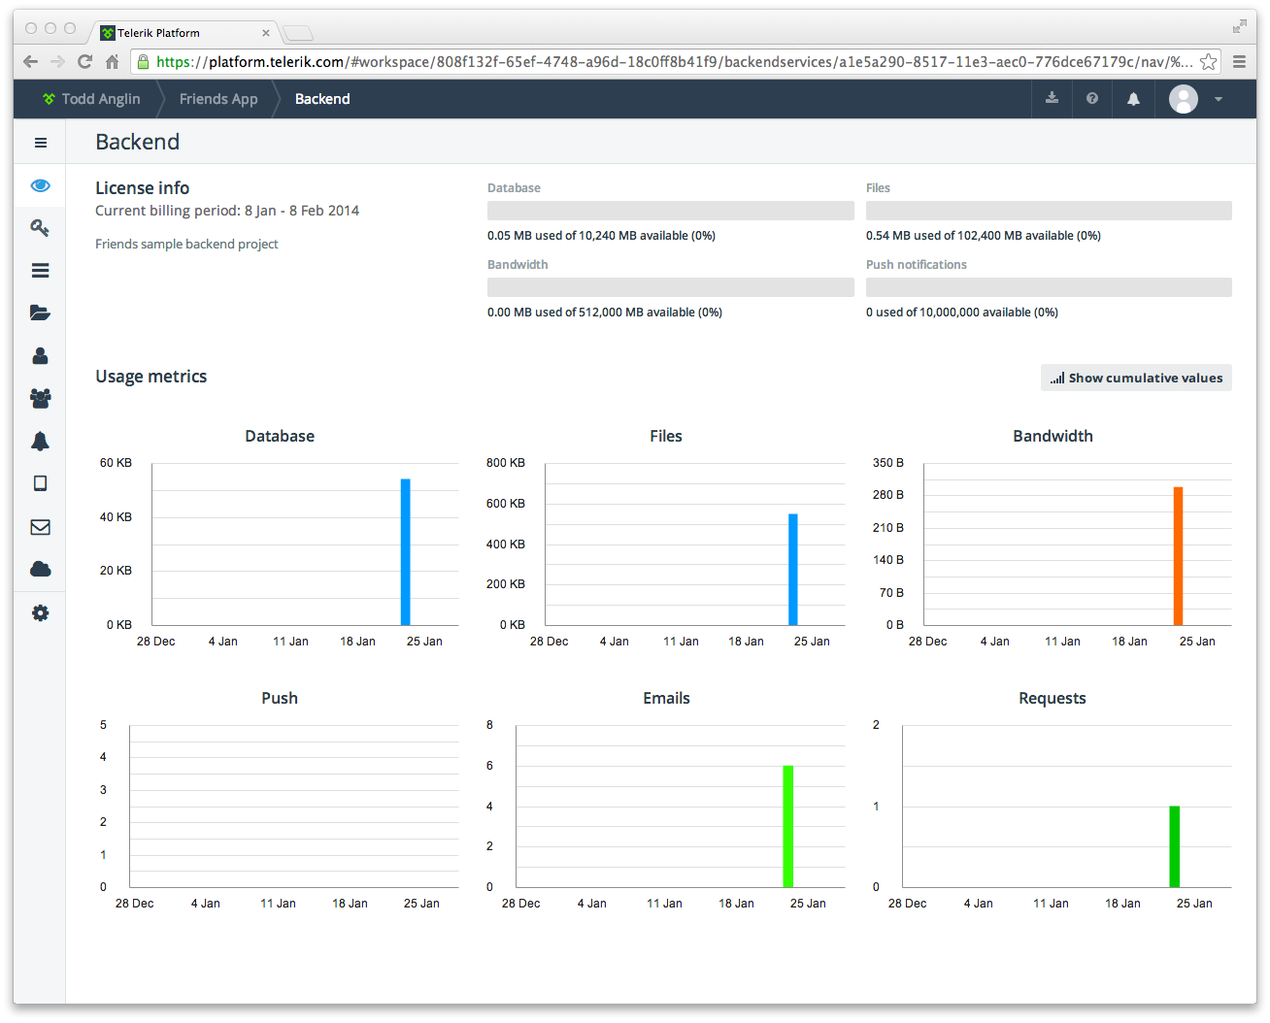The width and height of the screenshot is (1270, 1023).
Task: Open the devices tablet icon in sidebar
Action: point(40,483)
